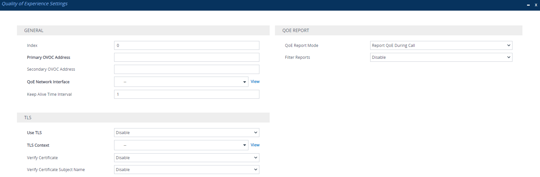Focus the Primary OVOC Address field
The height and width of the screenshot is (177, 540).
pos(186,57)
